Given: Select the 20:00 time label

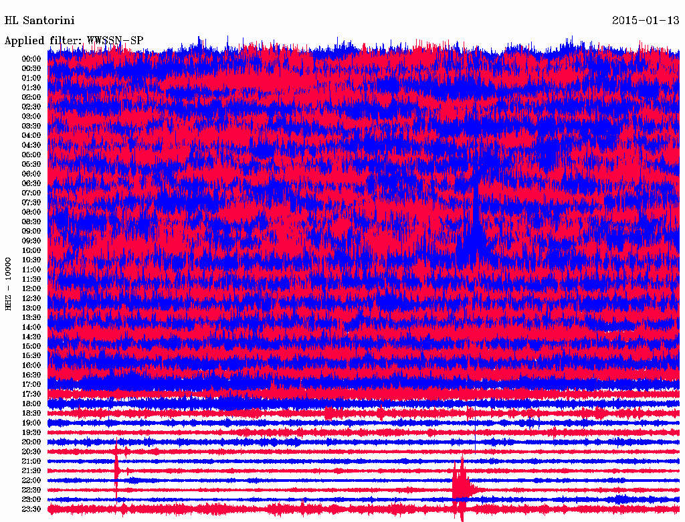Looking at the screenshot, I should [x=31, y=442].
